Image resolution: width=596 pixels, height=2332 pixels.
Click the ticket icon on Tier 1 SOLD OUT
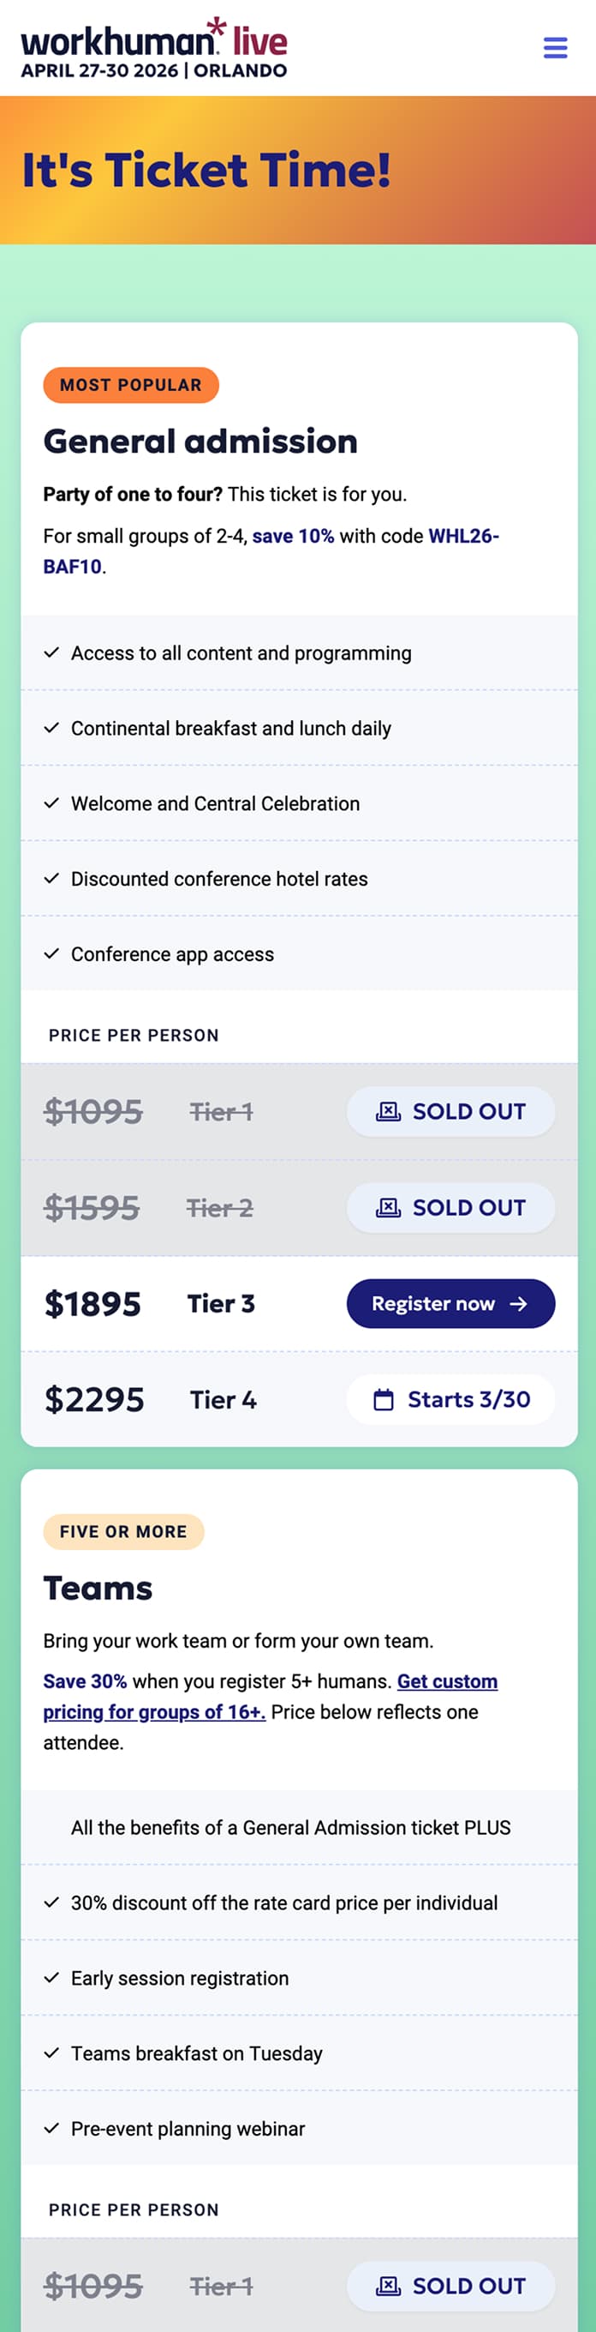click(389, 1111)
